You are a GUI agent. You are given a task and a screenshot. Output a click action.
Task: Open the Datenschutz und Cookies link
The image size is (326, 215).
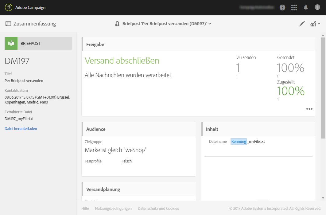click(158, 208)
